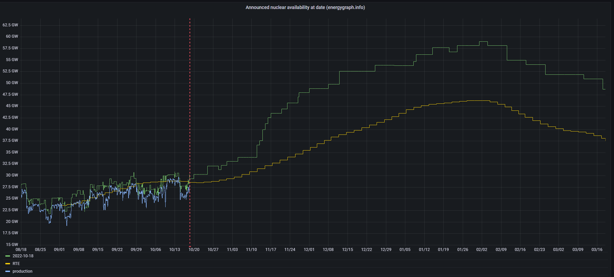Image resolution: width=614 pixels, height=277 pixels.
Task: Click the 09/01 date label on the x-axis
Action: pyautogui.click(x=59, y=250)
